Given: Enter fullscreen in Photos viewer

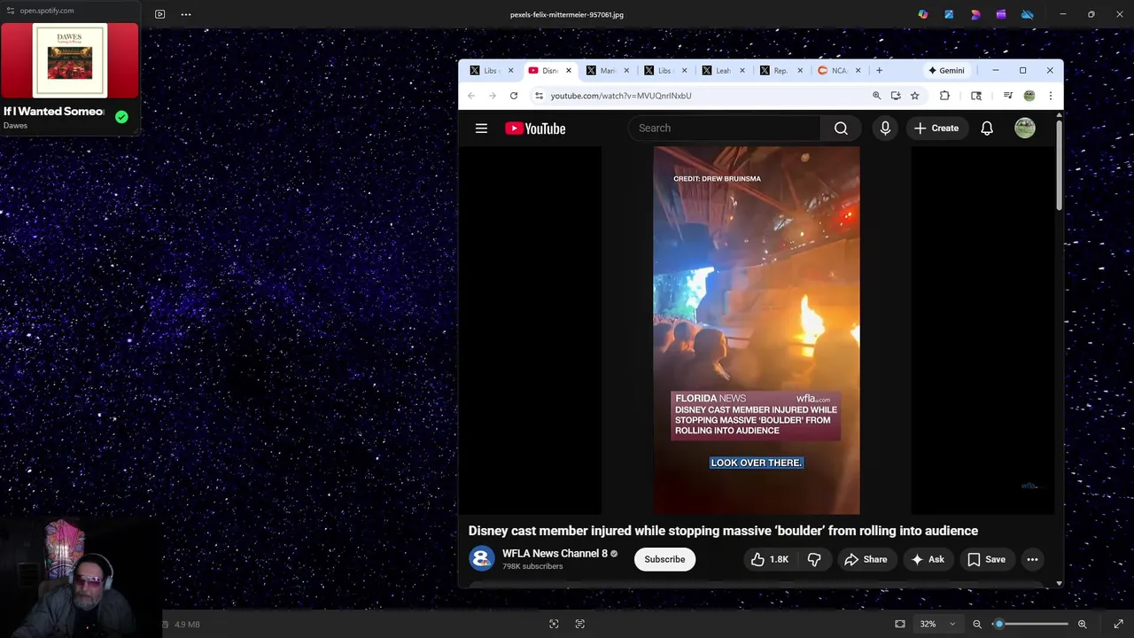Looking at the screenshot, I should [x=1118, y=624].
